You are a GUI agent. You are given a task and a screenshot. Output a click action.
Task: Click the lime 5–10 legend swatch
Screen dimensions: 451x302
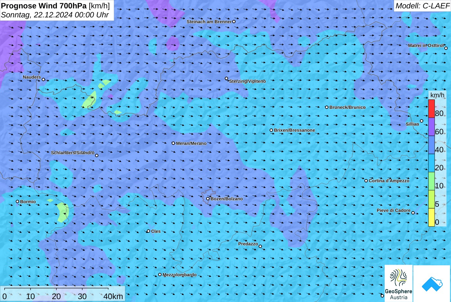tap(431, 199)
